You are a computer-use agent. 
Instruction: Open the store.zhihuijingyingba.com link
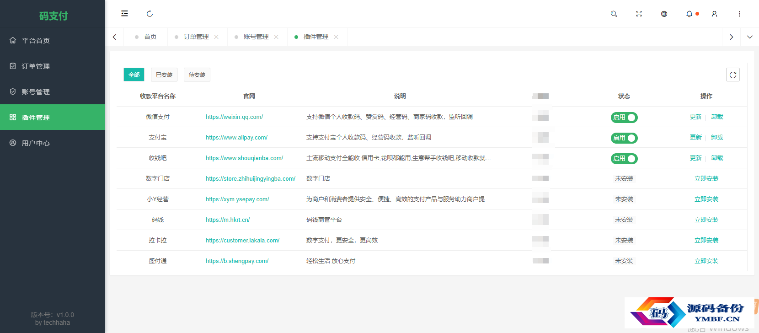tap(251, 178)
